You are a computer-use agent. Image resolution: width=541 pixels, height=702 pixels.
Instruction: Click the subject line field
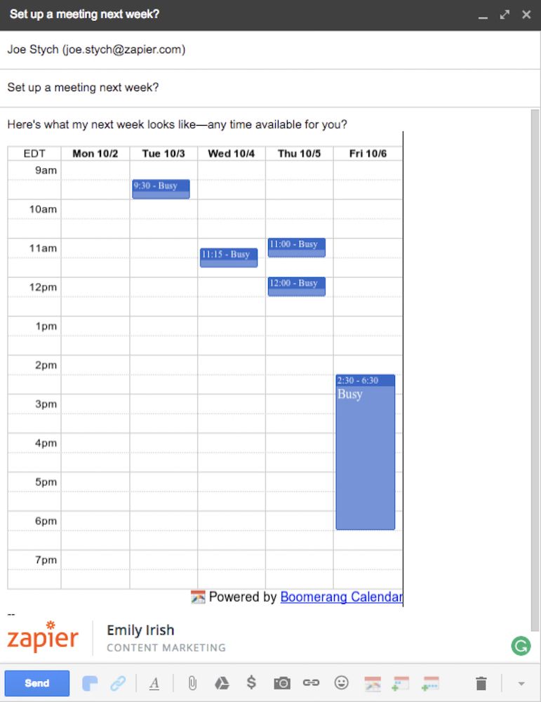(270, 88)
